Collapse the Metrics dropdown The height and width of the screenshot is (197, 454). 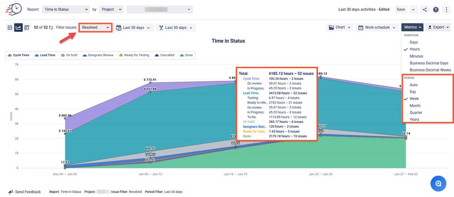(412, 27)
